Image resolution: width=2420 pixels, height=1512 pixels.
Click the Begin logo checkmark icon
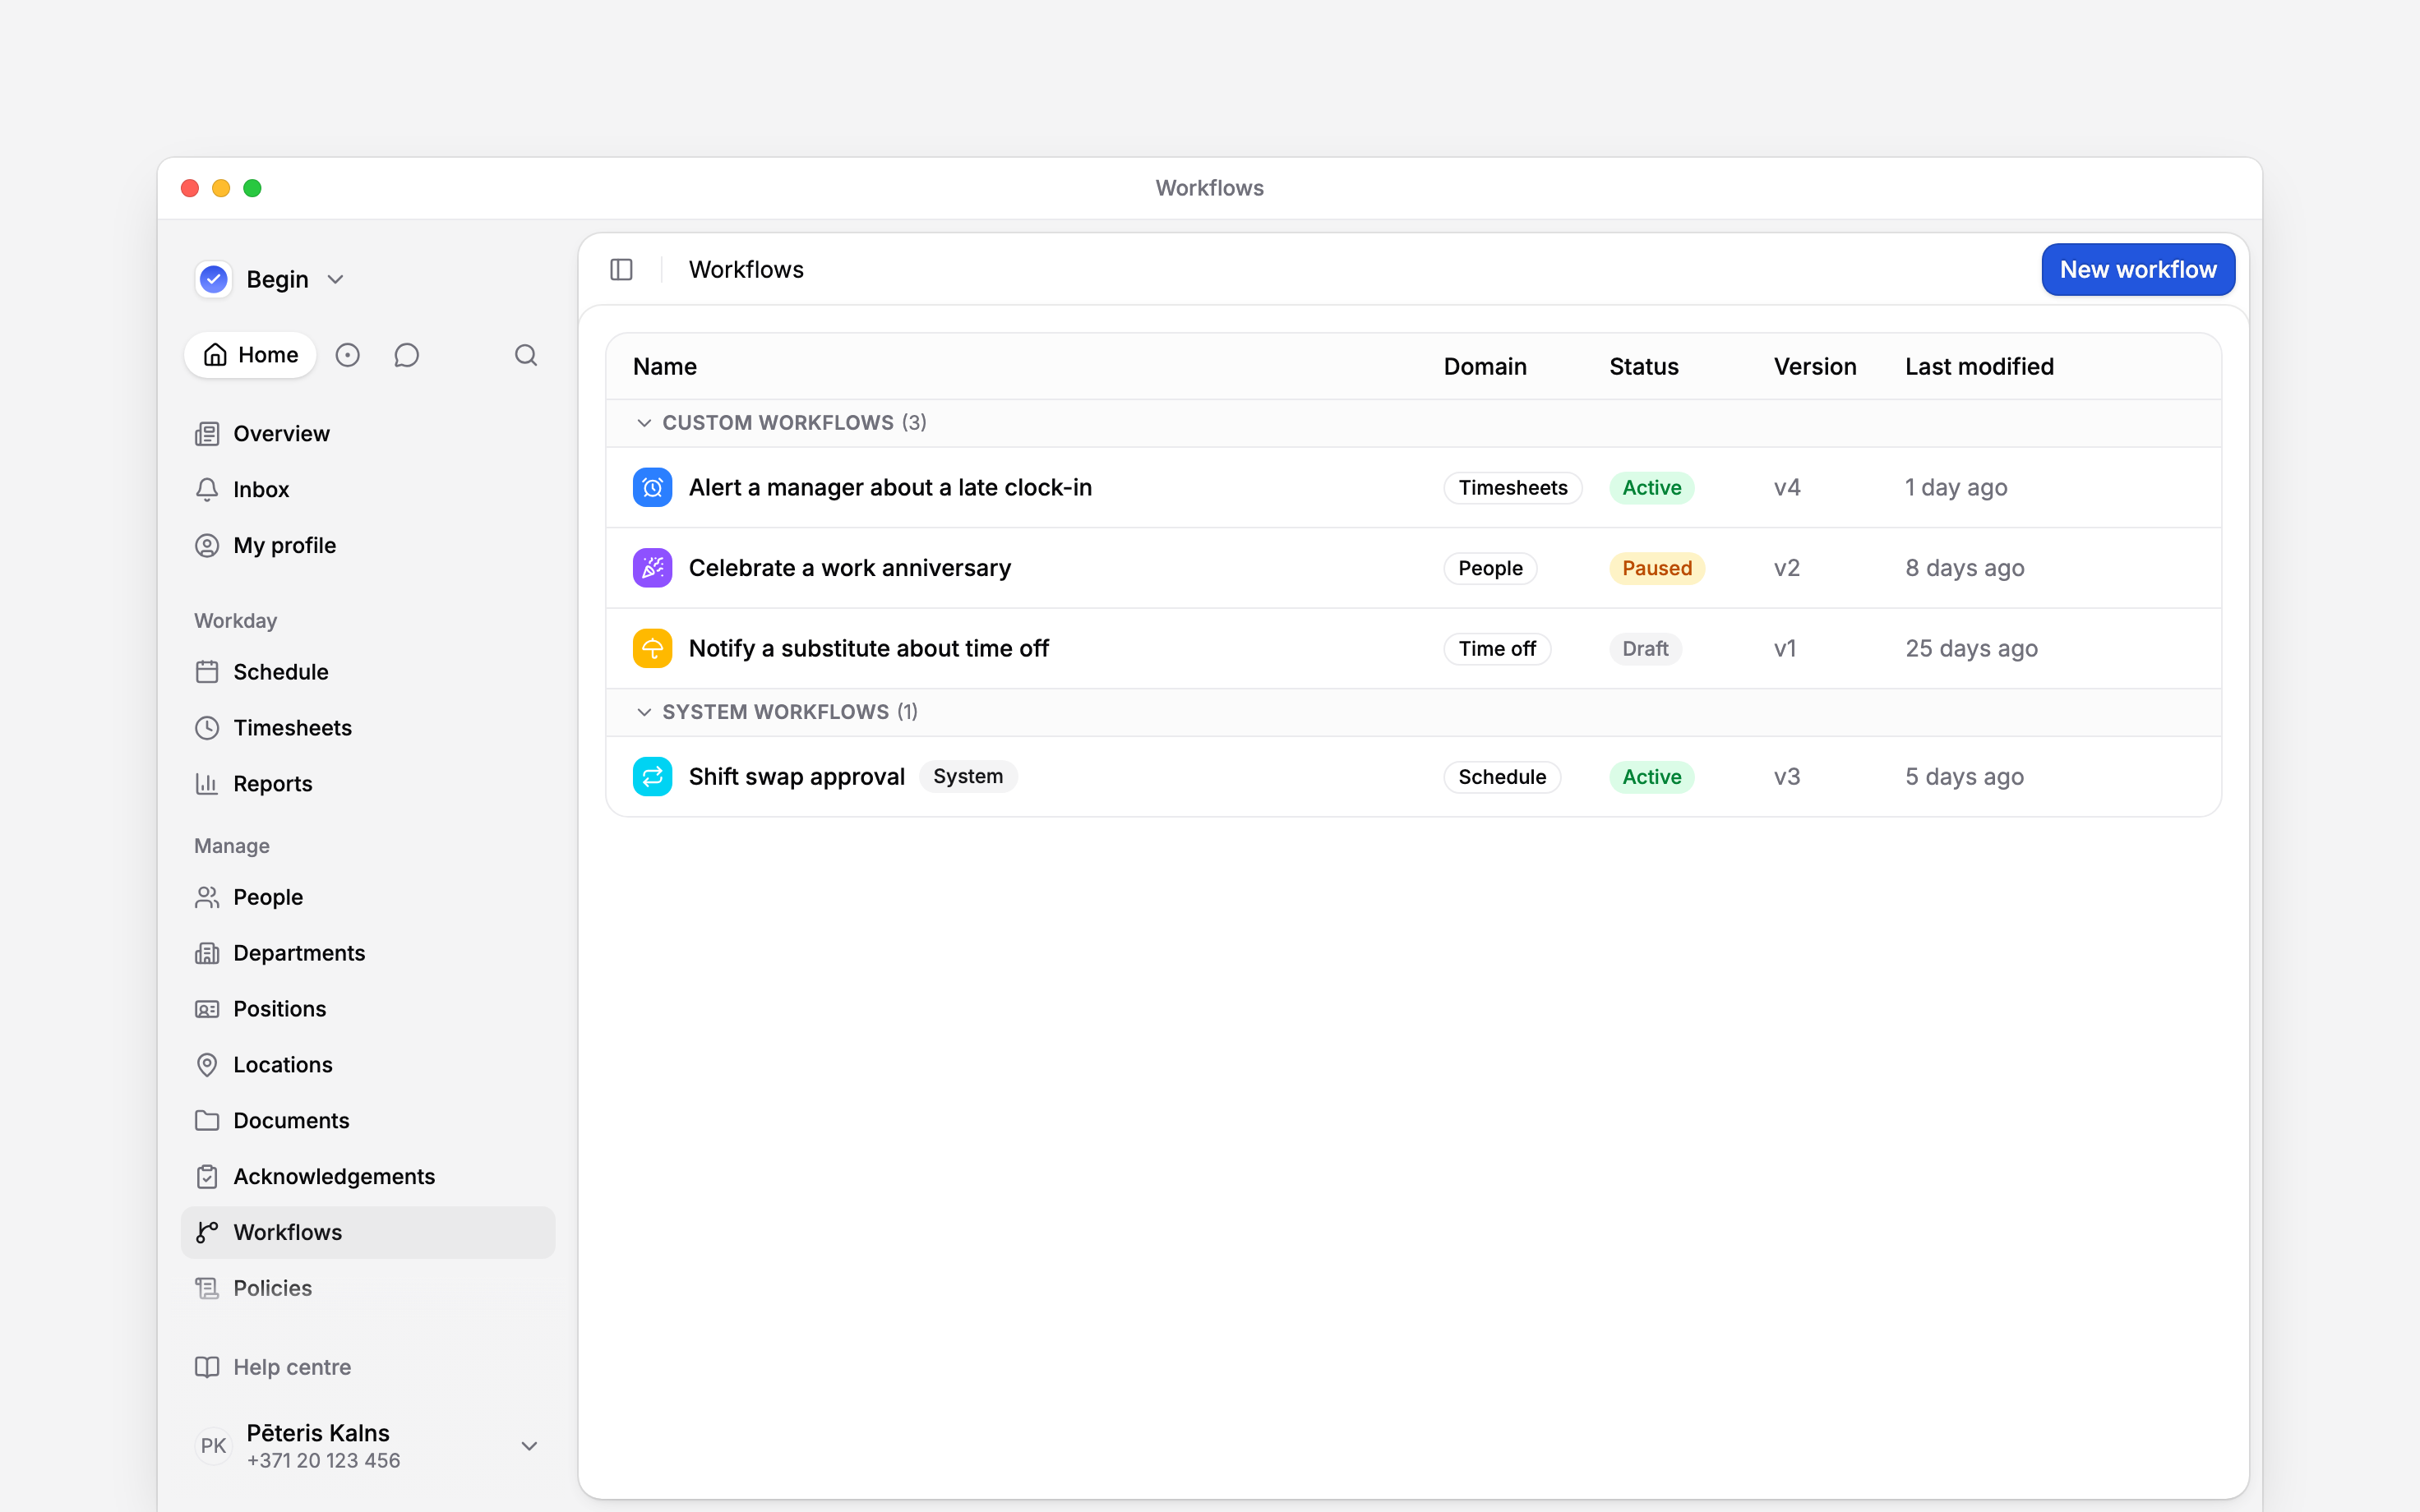(214, 279)
